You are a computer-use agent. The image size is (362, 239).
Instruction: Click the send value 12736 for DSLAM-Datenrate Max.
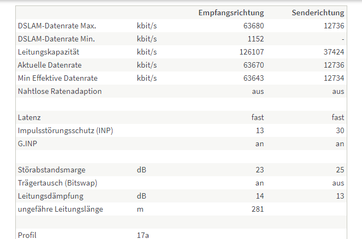pyautogui.click(x=334, y=26)
